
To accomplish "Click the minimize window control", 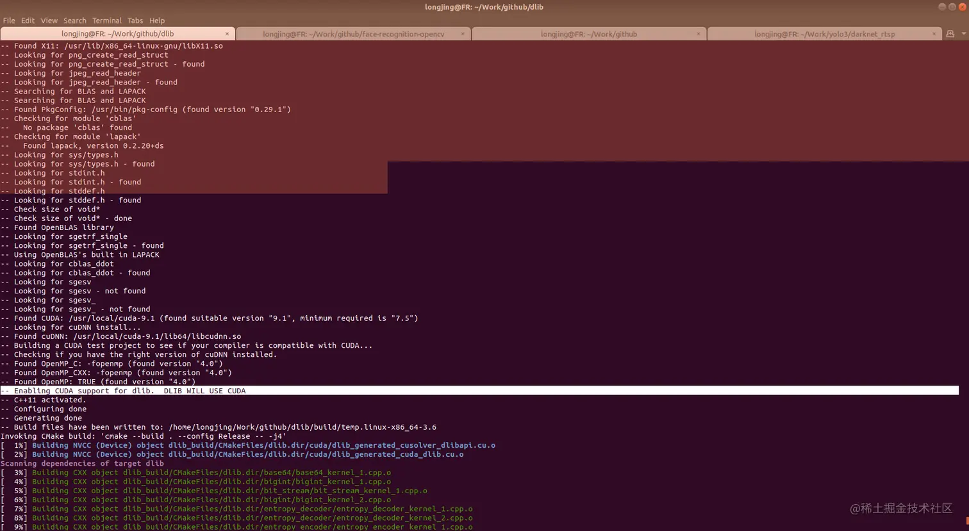I will pyautogui.click(x=941, y=6).
